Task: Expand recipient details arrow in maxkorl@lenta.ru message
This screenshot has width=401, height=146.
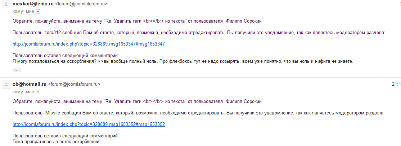Action: pos(38,11)
